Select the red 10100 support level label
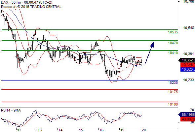 (173, 104)
